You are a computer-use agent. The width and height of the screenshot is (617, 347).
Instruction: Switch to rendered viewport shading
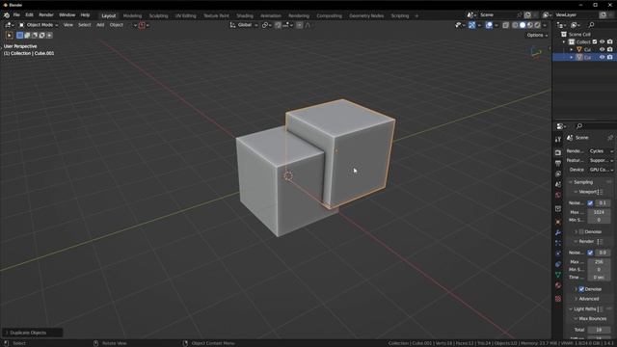pyautogui.click(x=538, y=25)
